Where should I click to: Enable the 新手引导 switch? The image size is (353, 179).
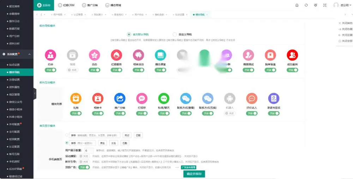84,162
